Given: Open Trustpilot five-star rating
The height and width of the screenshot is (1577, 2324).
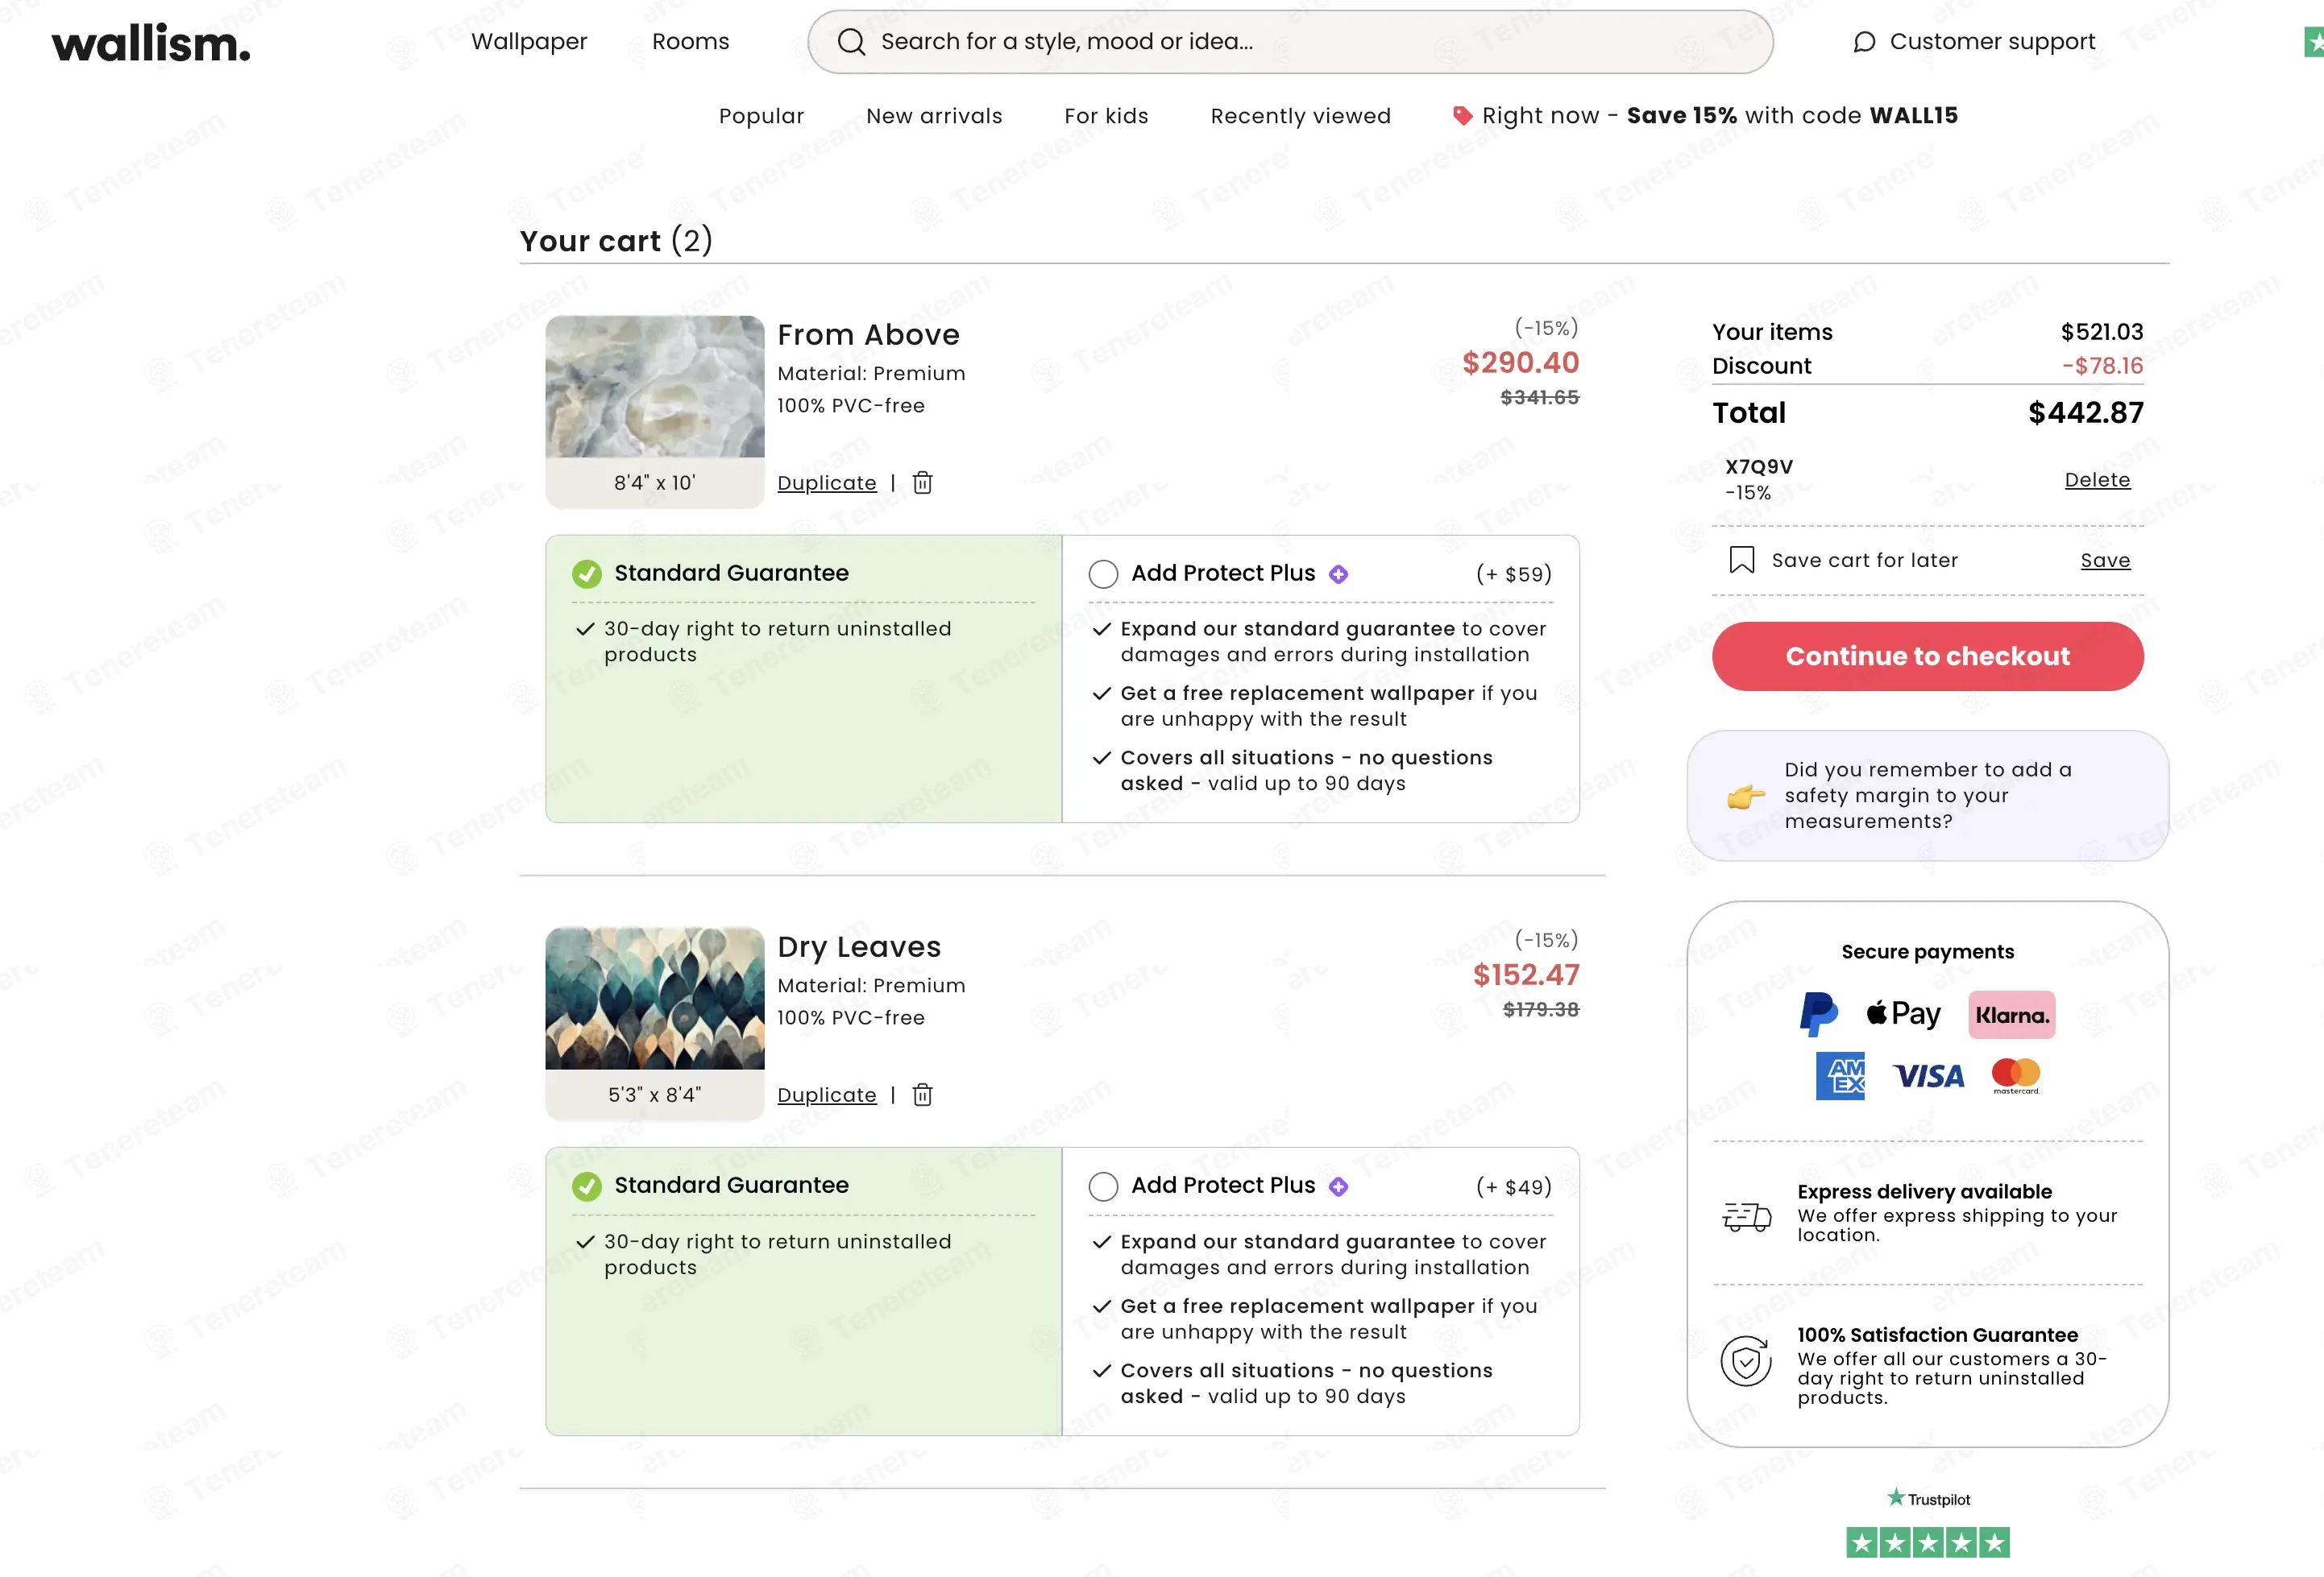Looking at the screenshot, I should tap(1927, 1542).
